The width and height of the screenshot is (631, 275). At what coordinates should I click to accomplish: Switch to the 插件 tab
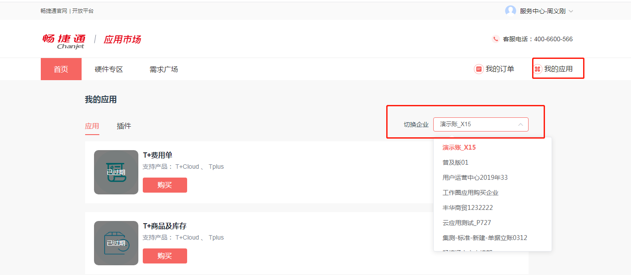tap(124, 126)
